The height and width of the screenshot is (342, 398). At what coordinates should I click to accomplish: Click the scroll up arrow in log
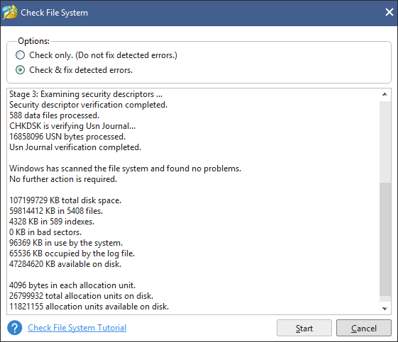[x=385, y=94]
